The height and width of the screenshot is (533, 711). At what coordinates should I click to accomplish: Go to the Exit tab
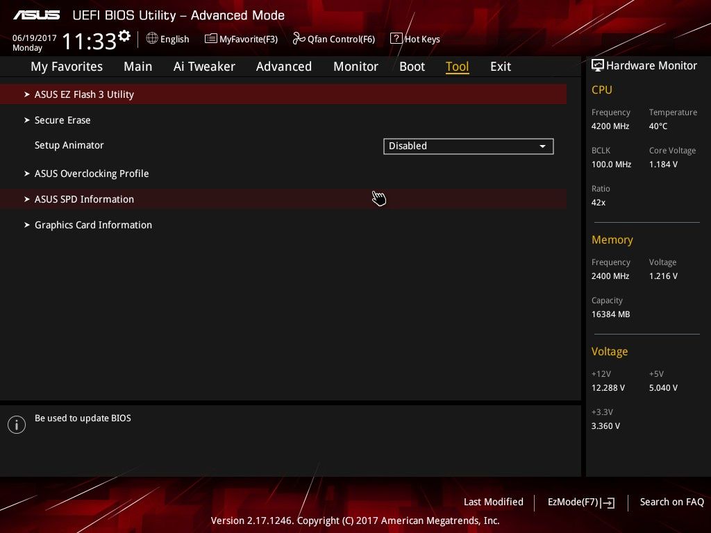click(x=501, y=67)
